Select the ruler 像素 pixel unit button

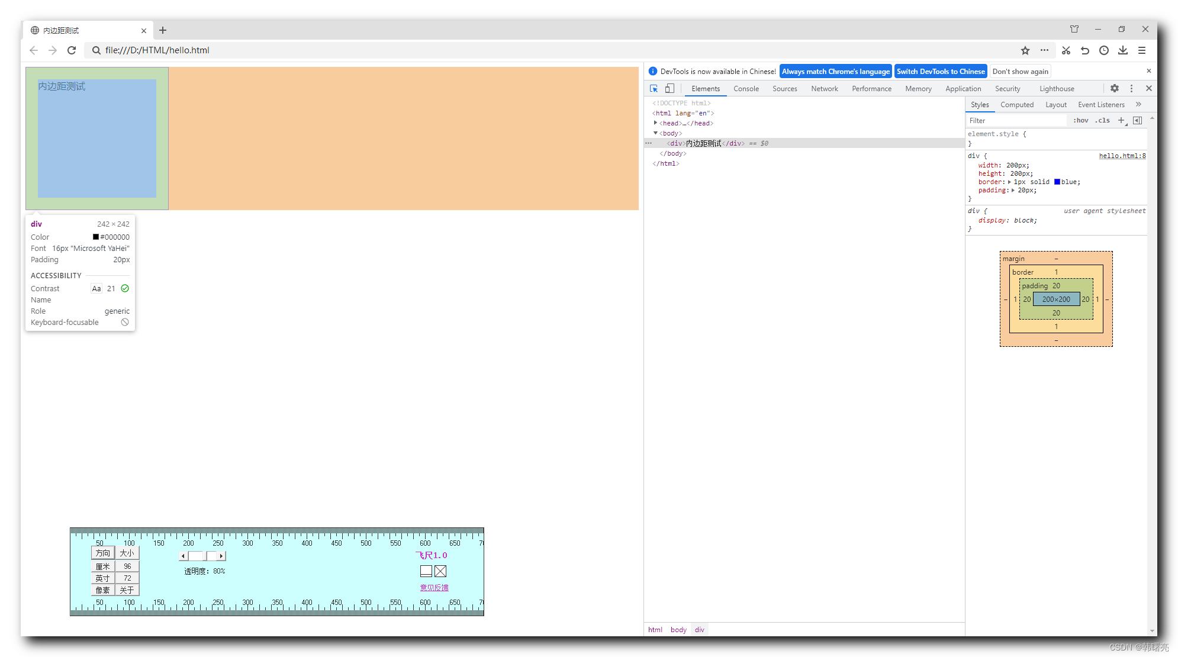pyautogui.click(x=103, y=590)
